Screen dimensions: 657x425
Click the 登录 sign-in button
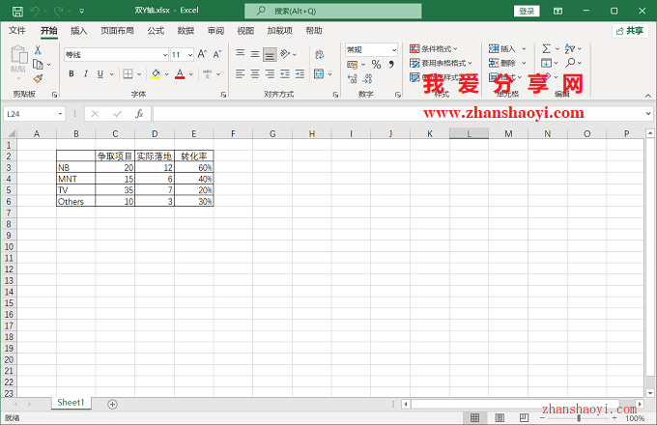pos(527,12)
